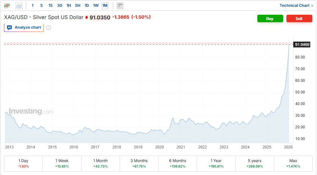Click the Investing.com watermark logo
This screenshot has width=317, height=175.
[x=31, y=112]
